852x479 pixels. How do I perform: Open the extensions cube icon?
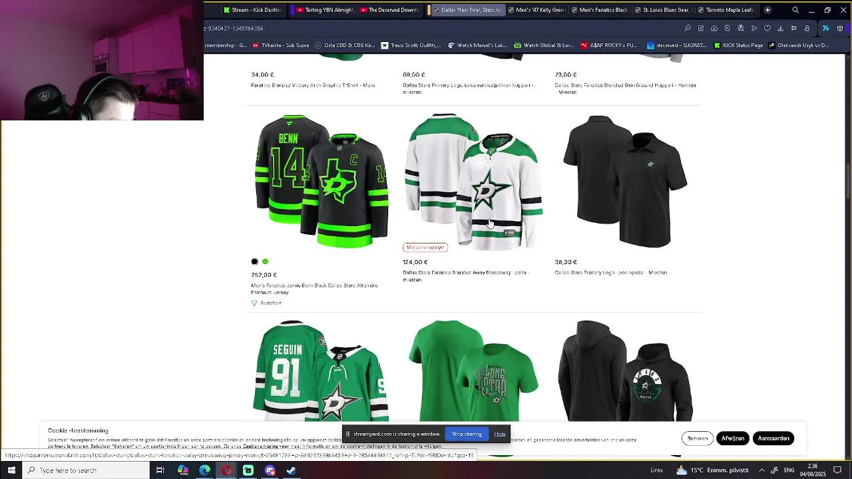pyautogui.click(x=840, y=28)
